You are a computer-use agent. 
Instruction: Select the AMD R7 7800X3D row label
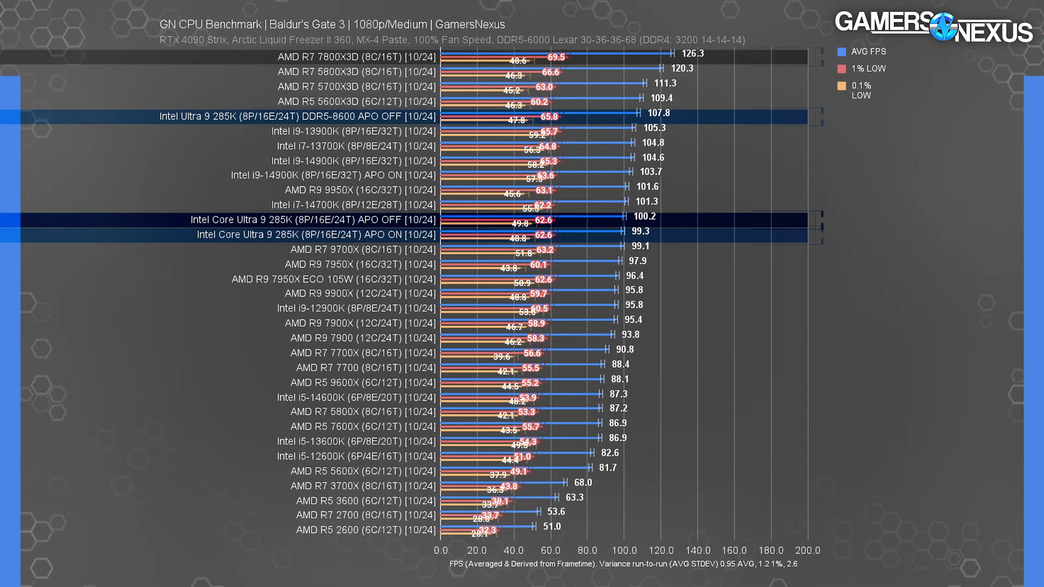[x=357, y=57]
